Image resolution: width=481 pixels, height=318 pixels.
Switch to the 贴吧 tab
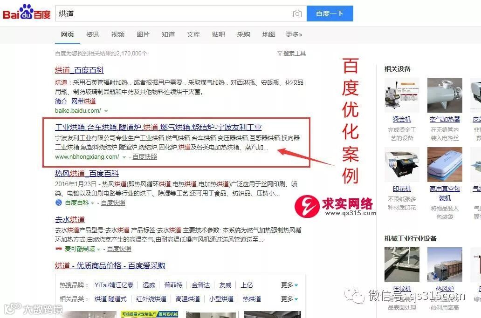(219, 34)
